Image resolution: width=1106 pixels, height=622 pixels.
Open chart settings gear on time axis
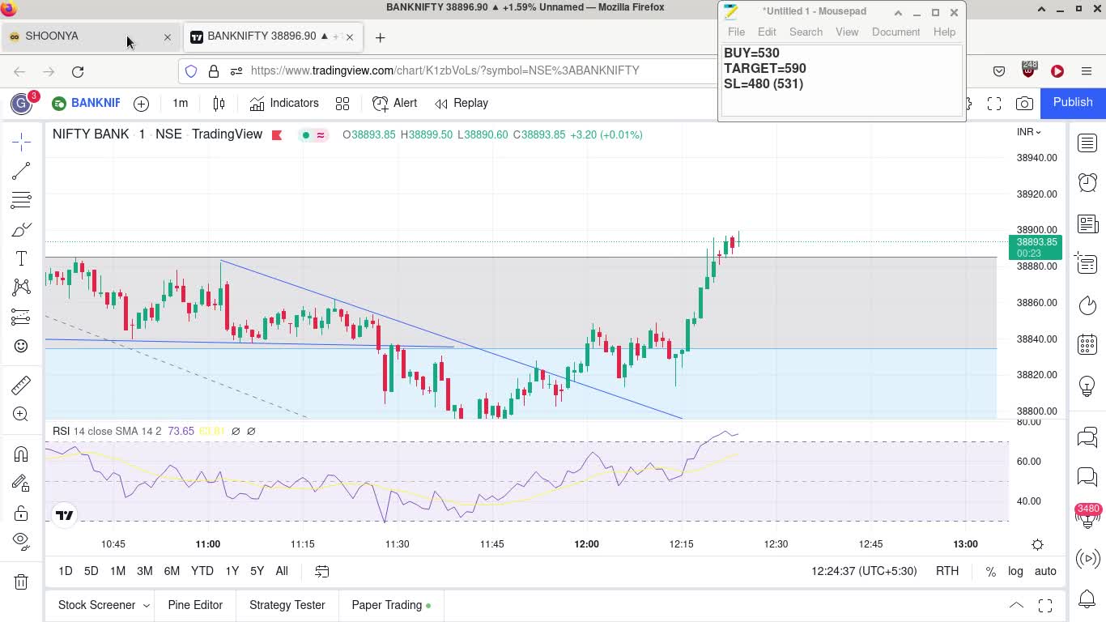click(x=1037, y=544)
